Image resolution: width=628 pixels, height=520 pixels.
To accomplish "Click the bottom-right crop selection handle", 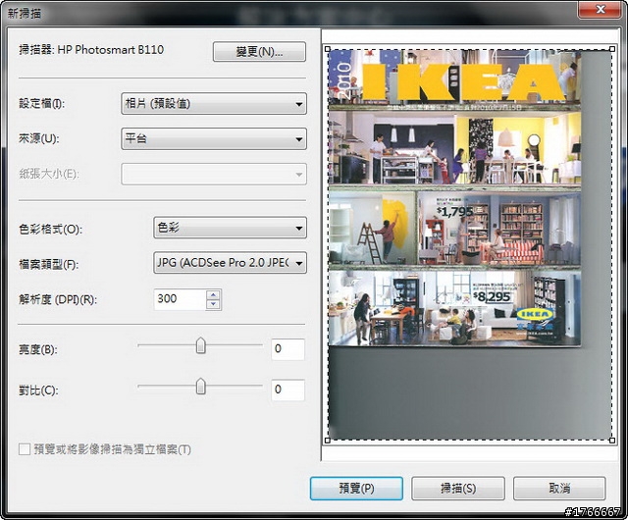I will [612, 441].
